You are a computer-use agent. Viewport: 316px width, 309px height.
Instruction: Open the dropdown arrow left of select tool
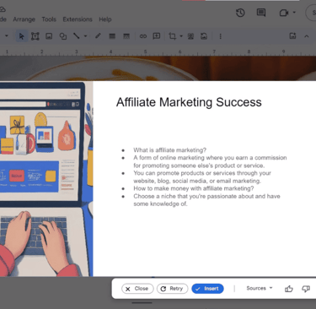pos(6,36)
